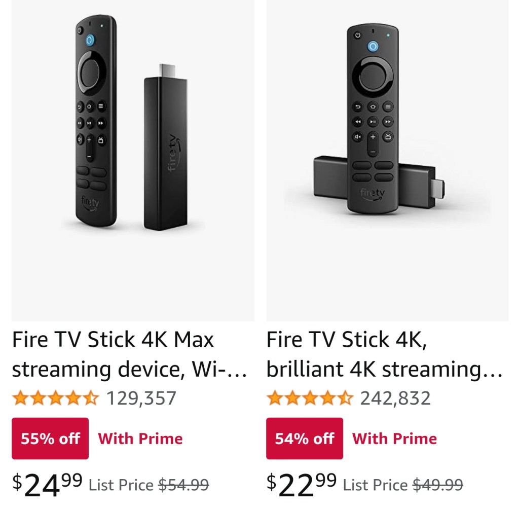Click blue Alexa button on right product remote
Image resolution: width=519 pixels, height=508 pixels.
[373, 46]
